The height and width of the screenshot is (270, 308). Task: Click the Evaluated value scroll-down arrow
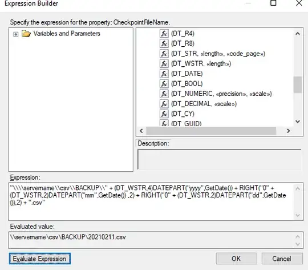(x=298, y=244)
